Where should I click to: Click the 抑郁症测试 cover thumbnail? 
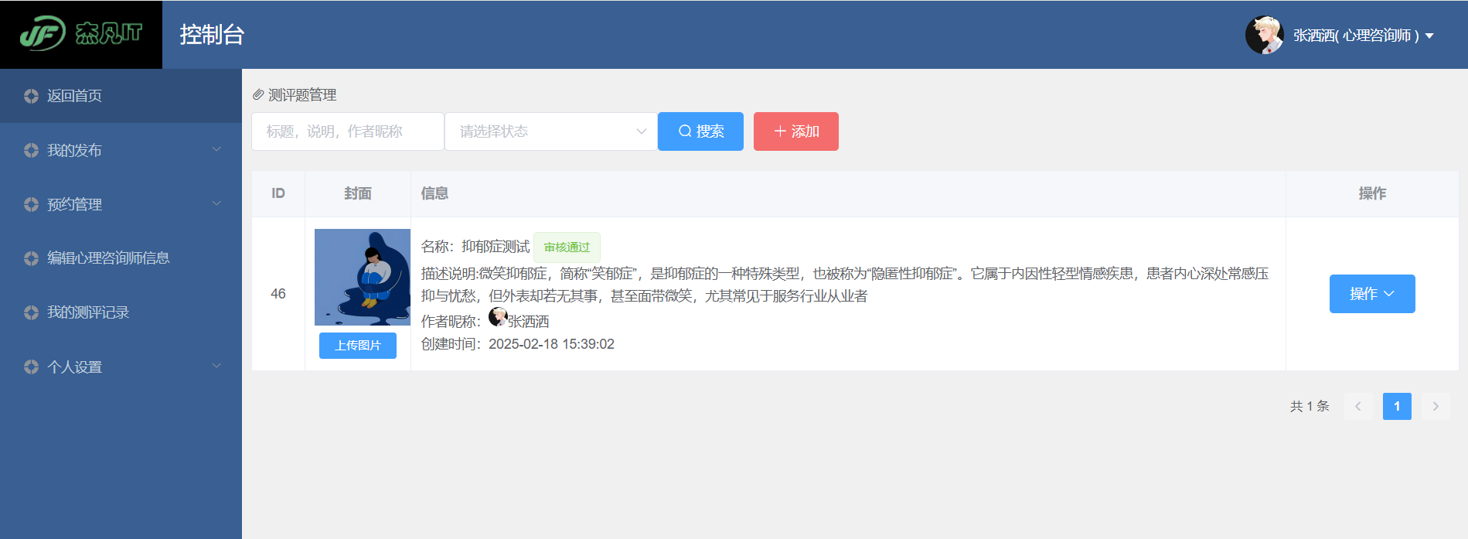[363, 277]
